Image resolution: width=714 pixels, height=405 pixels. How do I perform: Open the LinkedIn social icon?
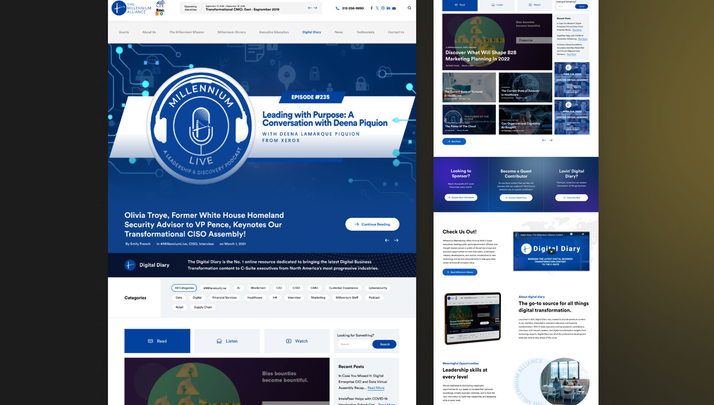(388, 8)
